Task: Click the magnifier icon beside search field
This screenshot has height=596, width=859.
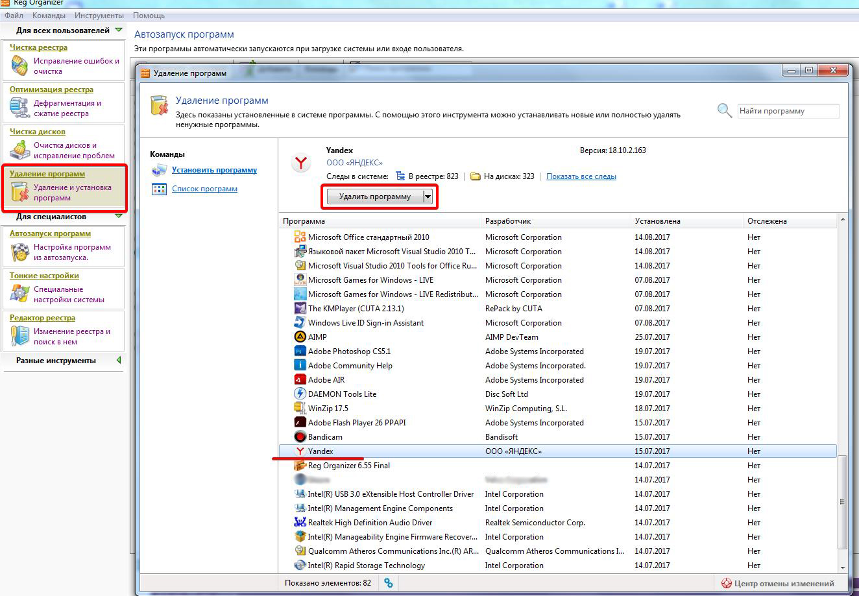Action: [x=725, y=111]
